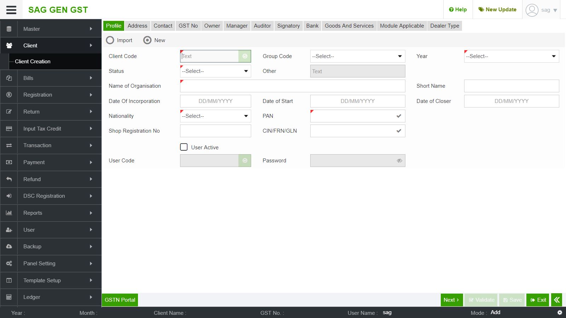The image size is (566, 318).
Task: Click the Exit button
Action: (x=538, y=300)
